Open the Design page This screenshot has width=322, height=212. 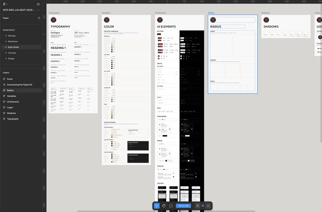11,59
